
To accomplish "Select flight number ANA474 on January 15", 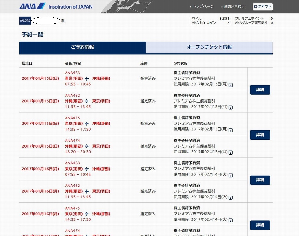I will point(72,140).
